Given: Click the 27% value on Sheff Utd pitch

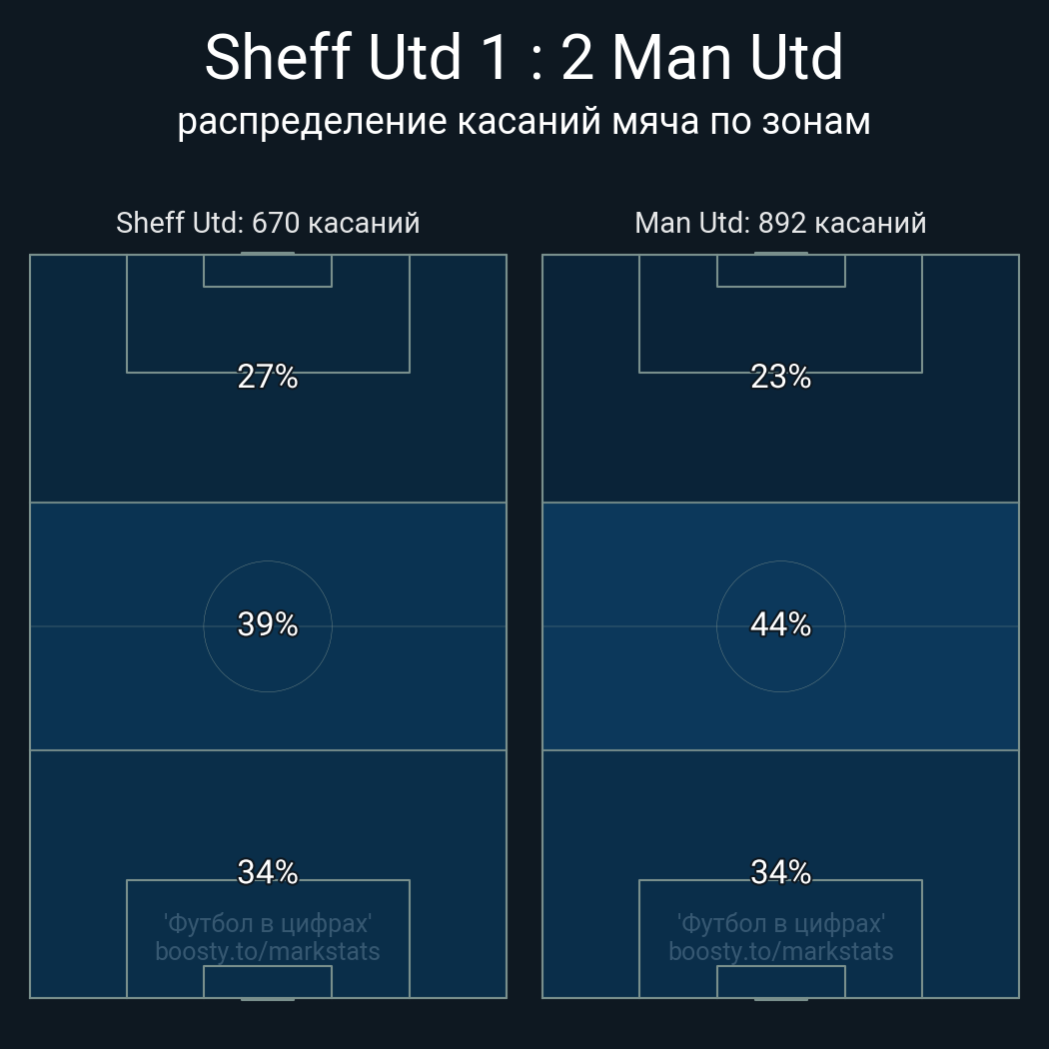Looking at the screenshot, I should point(268,377).
